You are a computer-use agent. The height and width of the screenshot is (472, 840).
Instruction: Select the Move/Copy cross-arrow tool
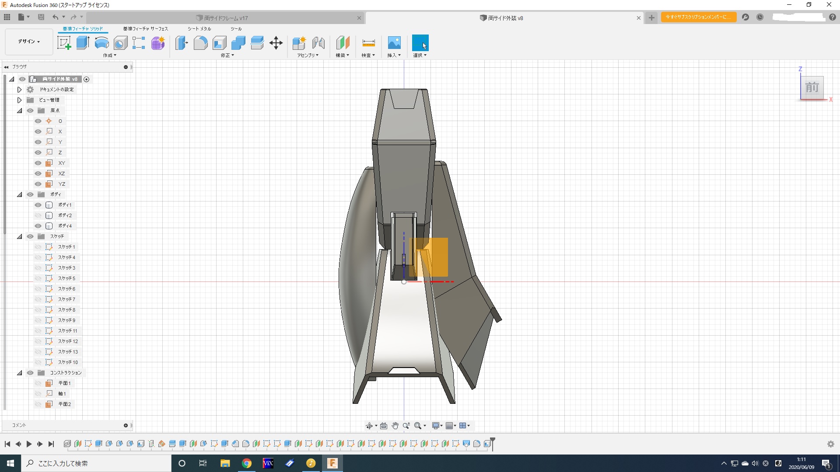(276, 43)
